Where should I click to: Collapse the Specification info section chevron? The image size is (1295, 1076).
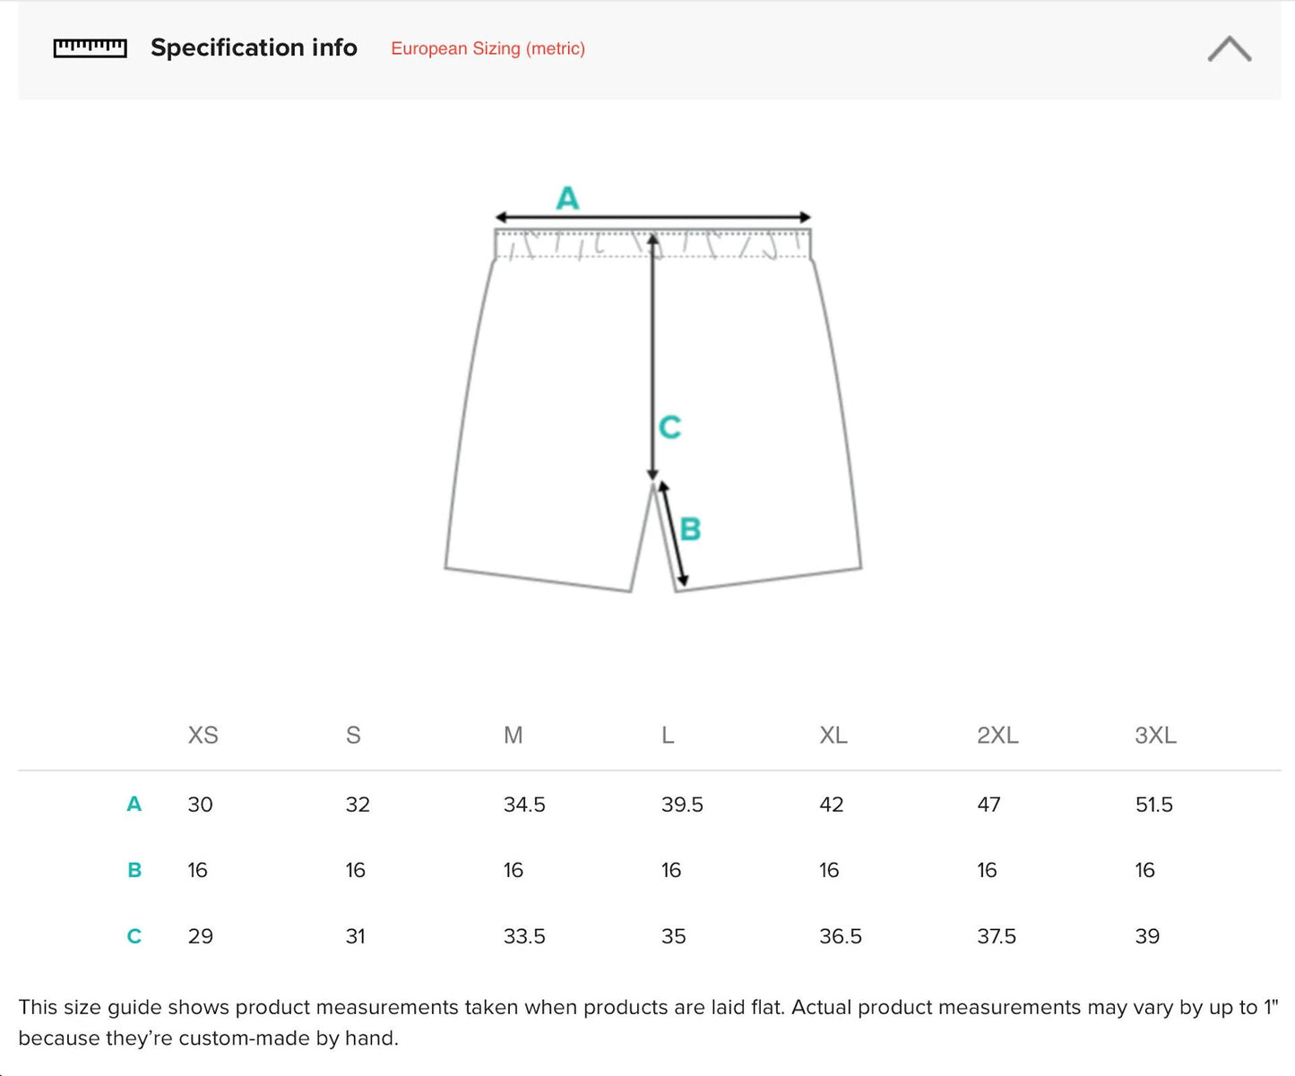pos(1229,48)
